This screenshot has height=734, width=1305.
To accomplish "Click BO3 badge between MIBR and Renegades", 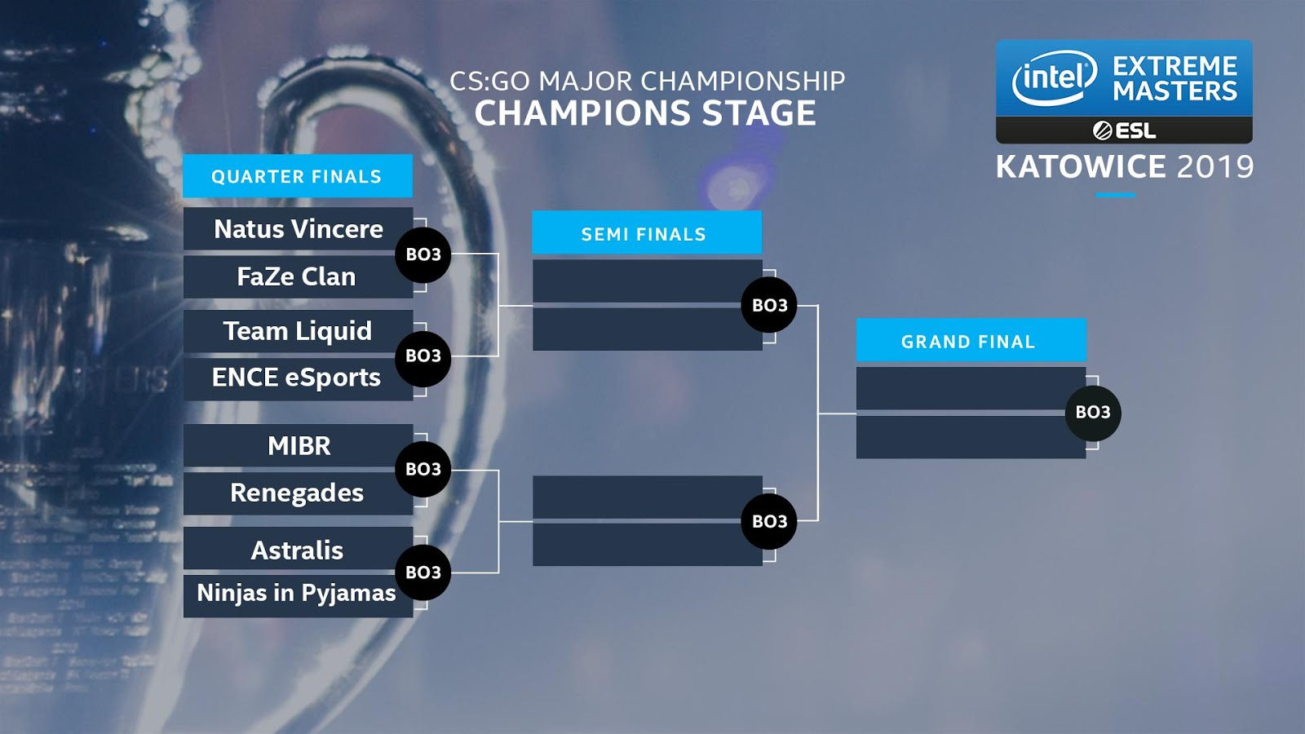I will 423,469.
